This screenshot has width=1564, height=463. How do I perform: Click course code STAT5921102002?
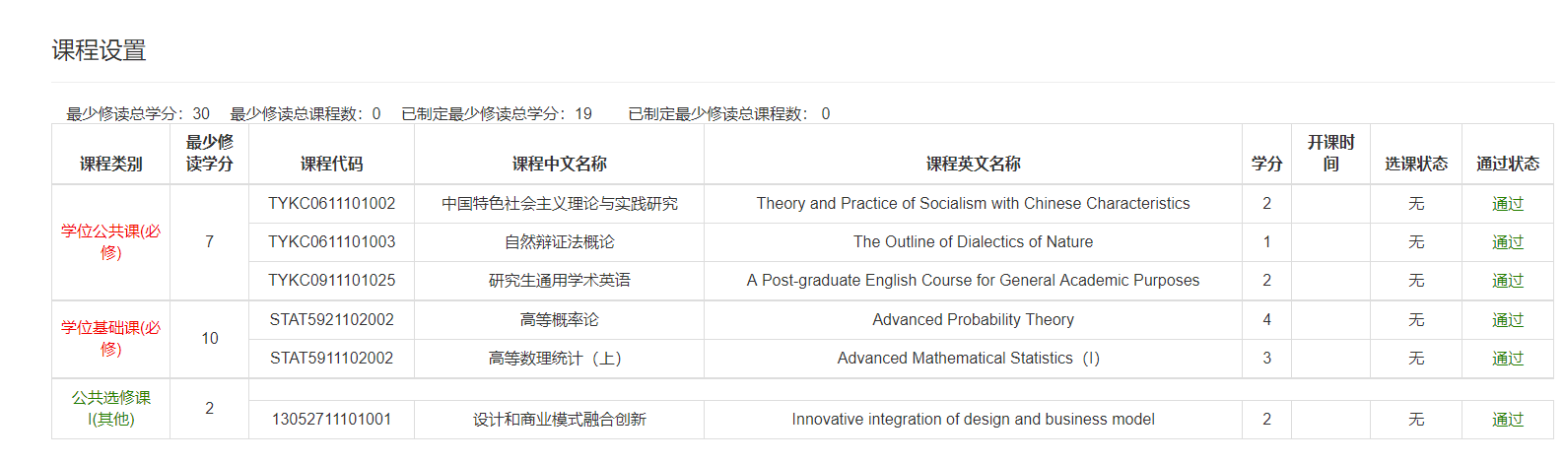tap(331, 320)
